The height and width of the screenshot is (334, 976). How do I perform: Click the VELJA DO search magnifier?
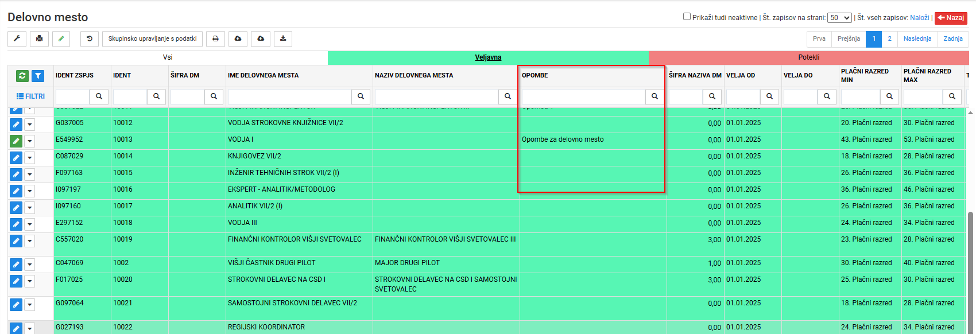(827, 96)
